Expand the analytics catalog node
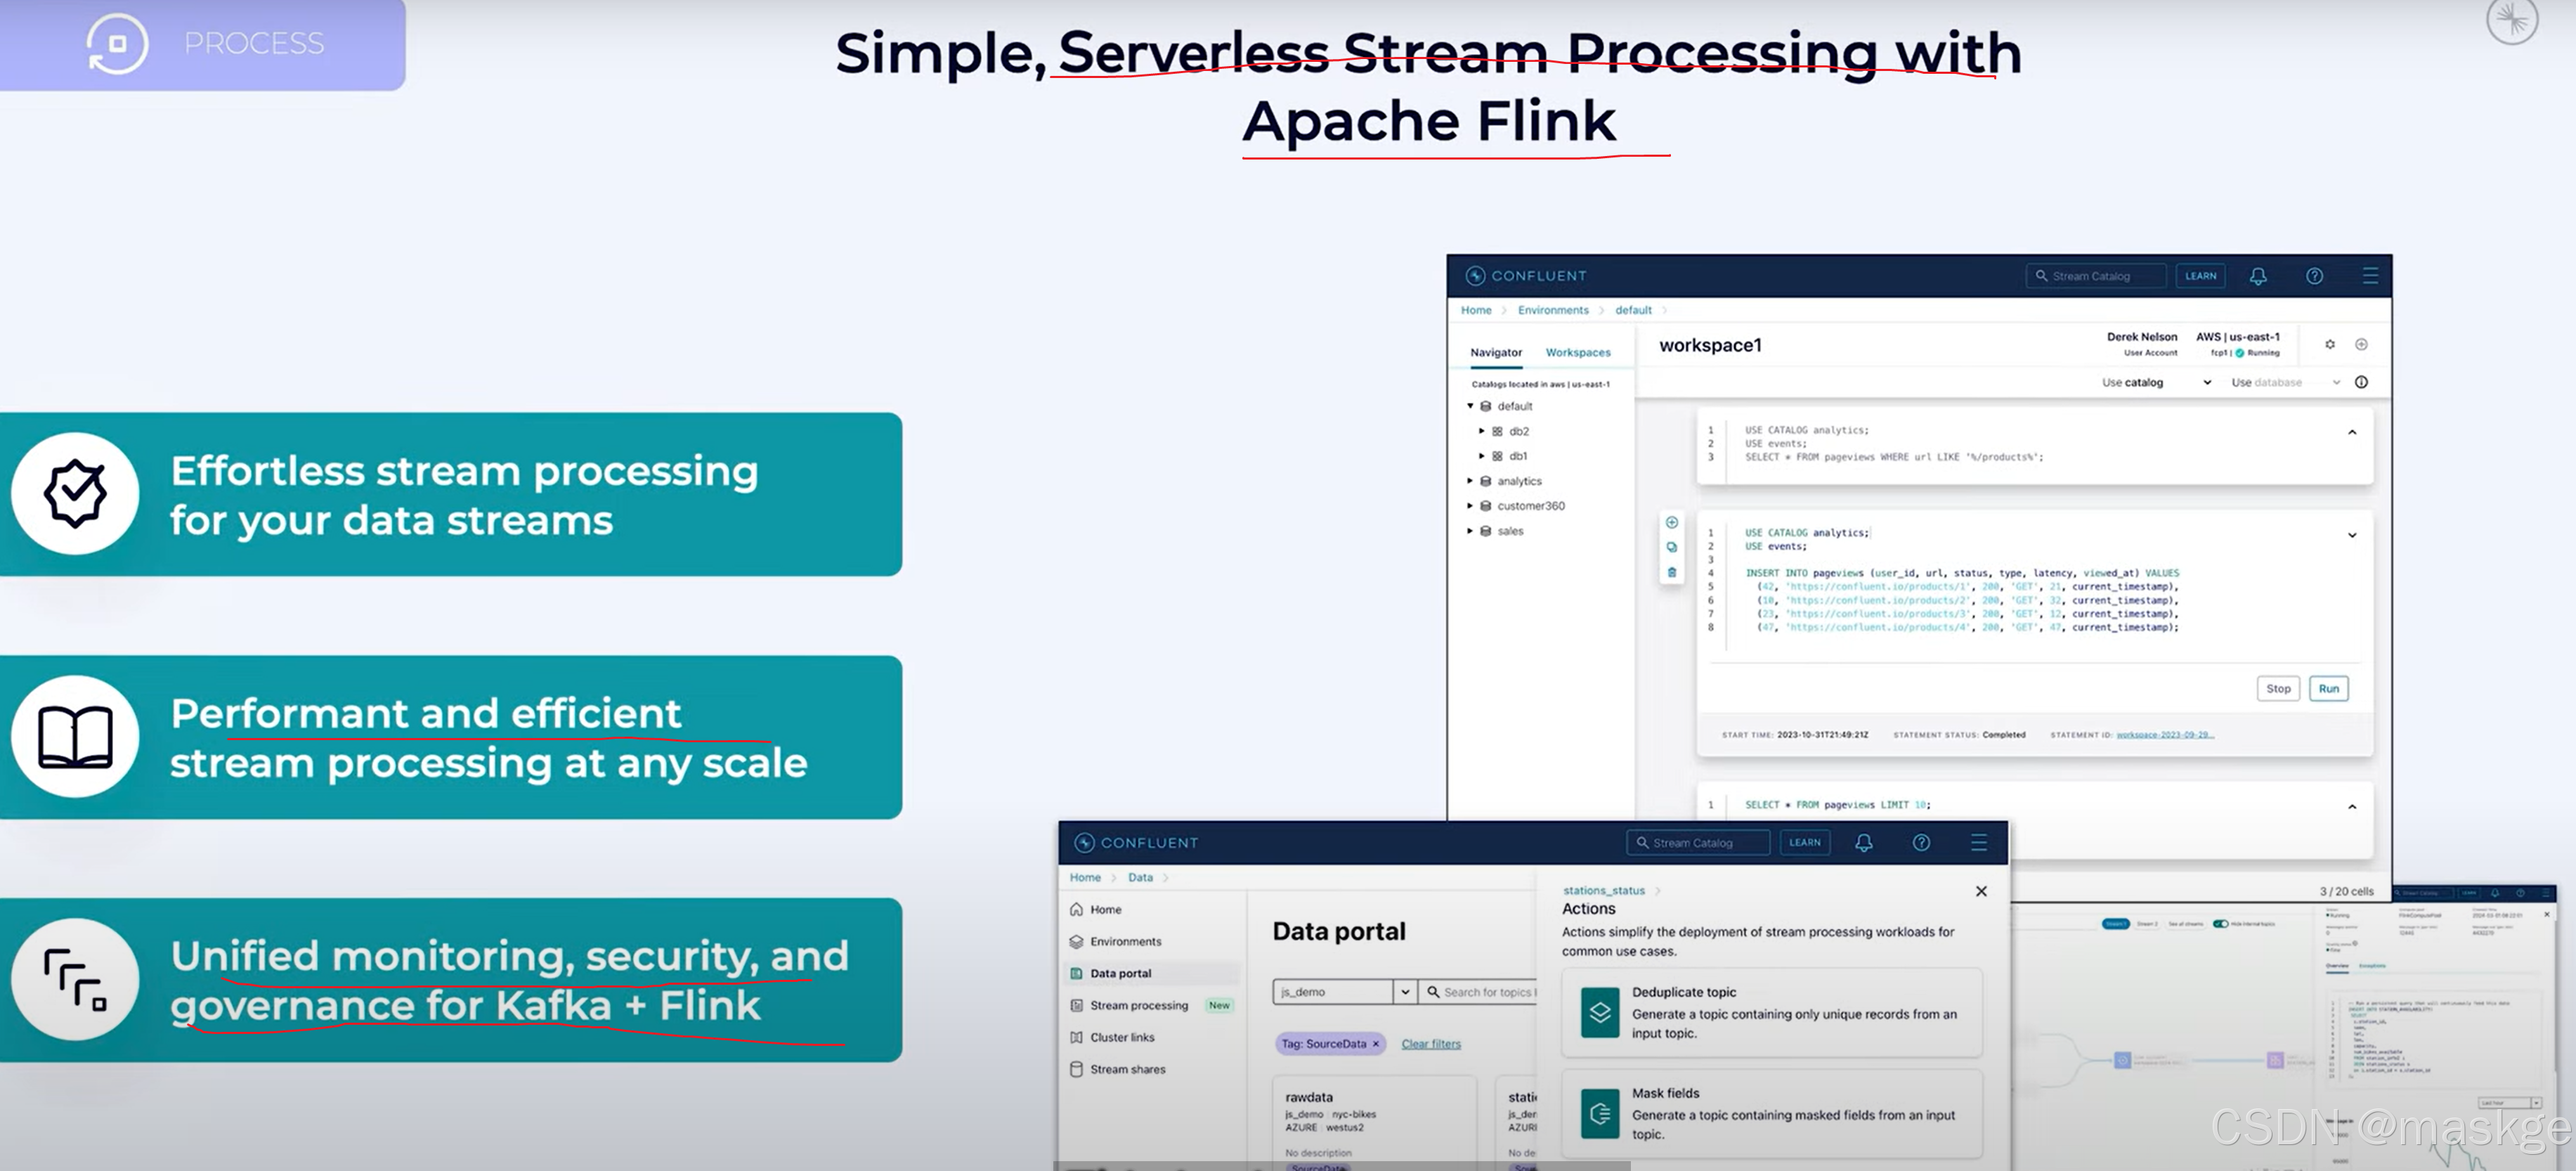 1470,481
